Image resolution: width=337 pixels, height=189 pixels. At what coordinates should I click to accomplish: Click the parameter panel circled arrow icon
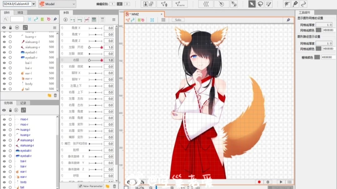click(65, 20)
